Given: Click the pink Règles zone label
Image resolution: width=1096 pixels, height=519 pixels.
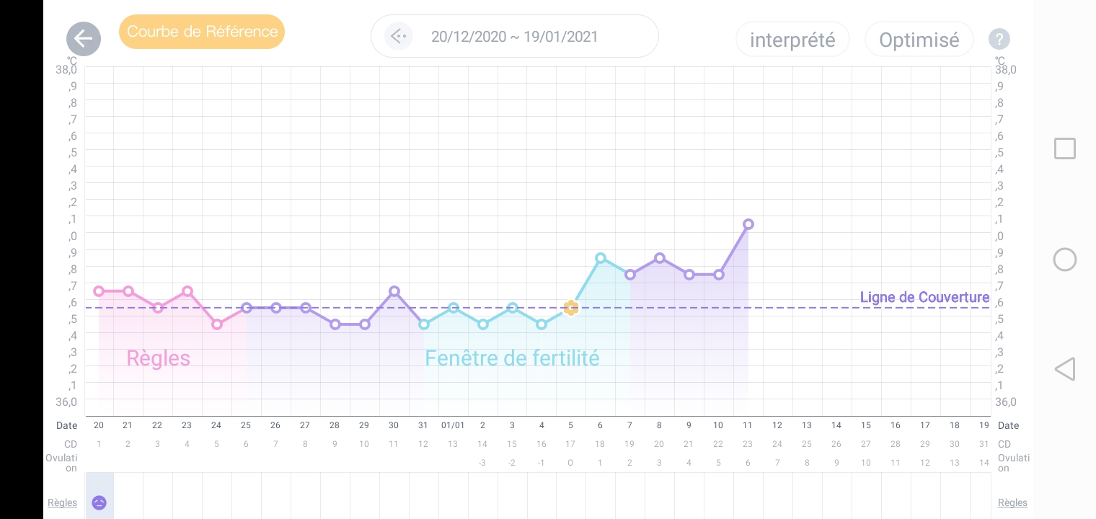Looking at the screenshot, I should coord(158,358).
